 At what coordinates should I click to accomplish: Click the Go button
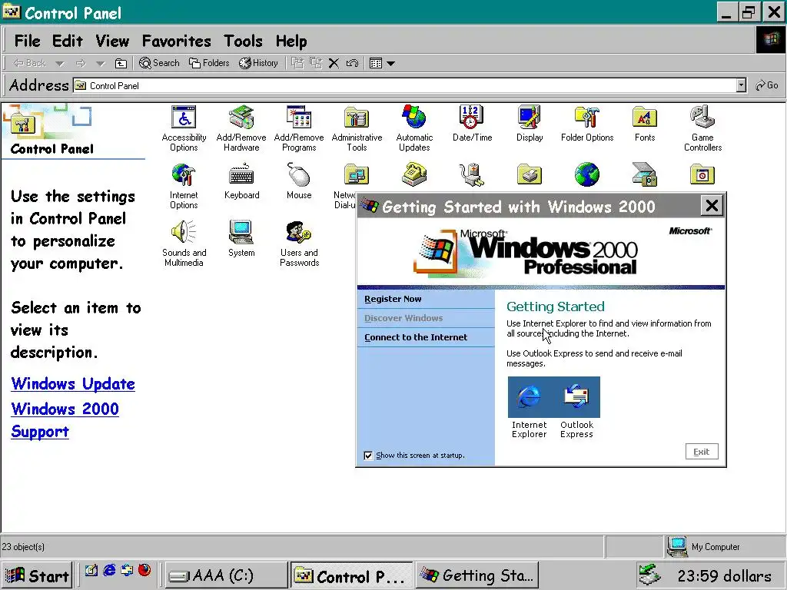tap(767, 85)
